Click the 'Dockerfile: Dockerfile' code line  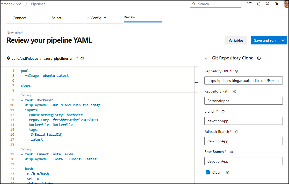(51, 125)
